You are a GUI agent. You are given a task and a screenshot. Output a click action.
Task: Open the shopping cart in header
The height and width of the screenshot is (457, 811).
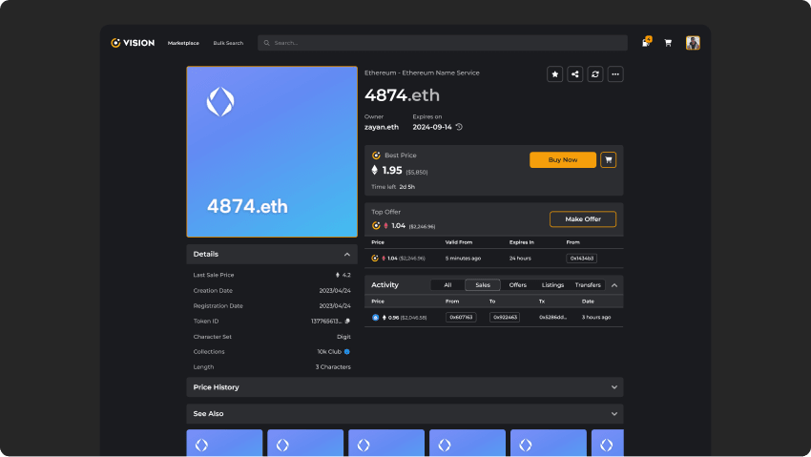(x=668, y=43)
